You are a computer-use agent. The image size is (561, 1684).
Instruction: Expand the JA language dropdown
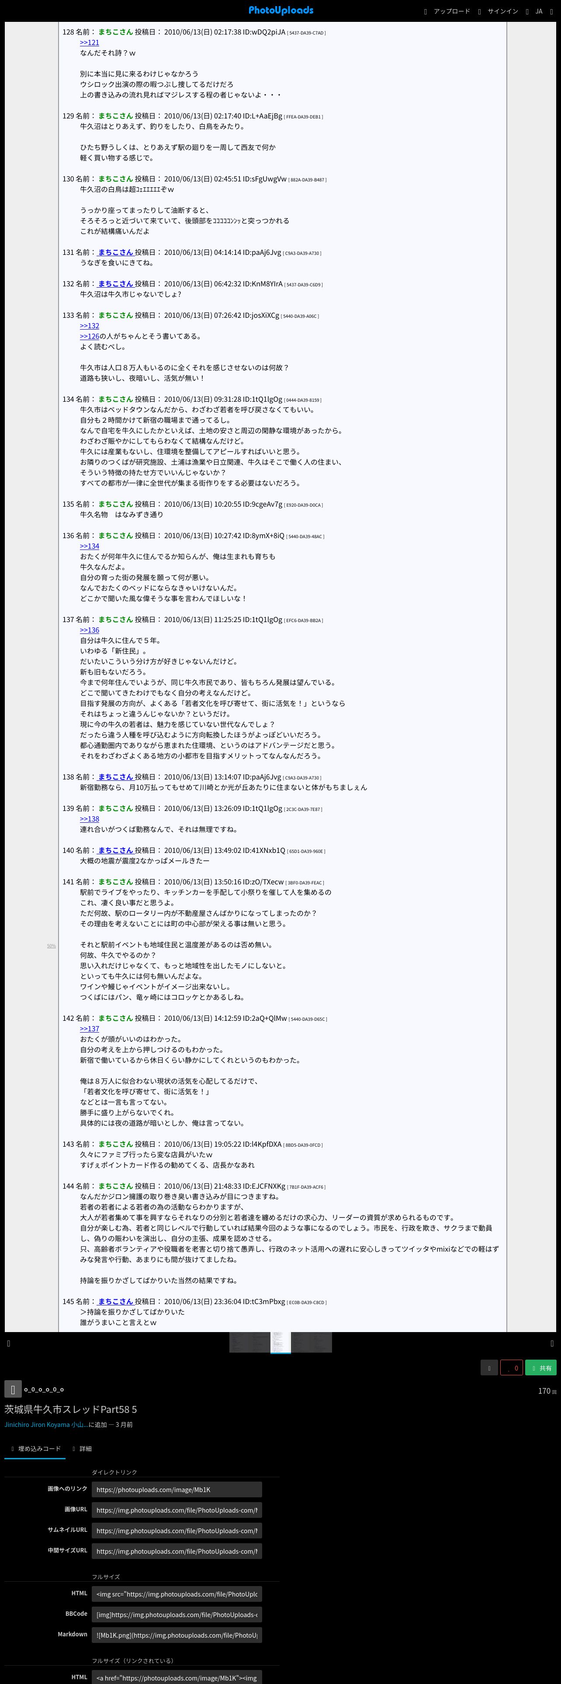534,11
